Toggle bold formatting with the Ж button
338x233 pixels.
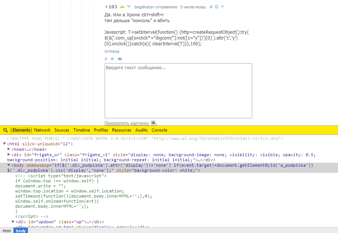point(120,59)
